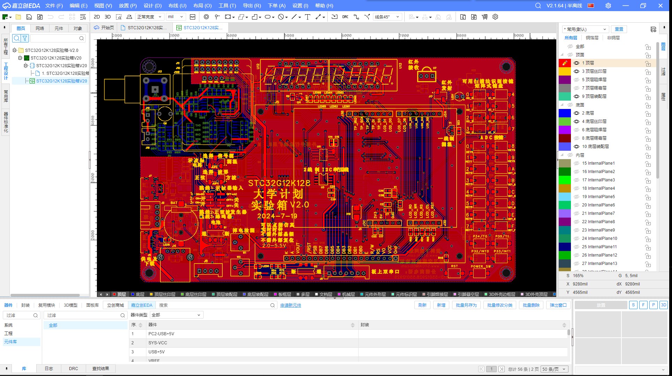Click the prohibited-region circle tool
The image size is (672, 376).
281,17
